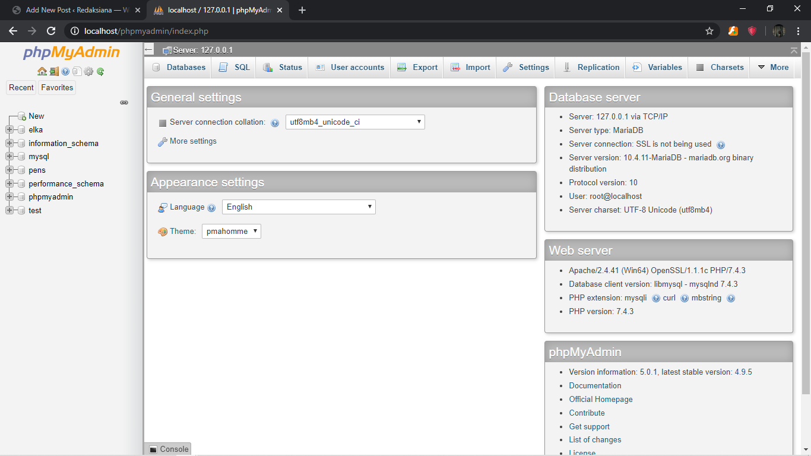The width and height of the screenshot is (811, 456).
Task: Click help icon next to Server connection collation
Action: (275, 123)
